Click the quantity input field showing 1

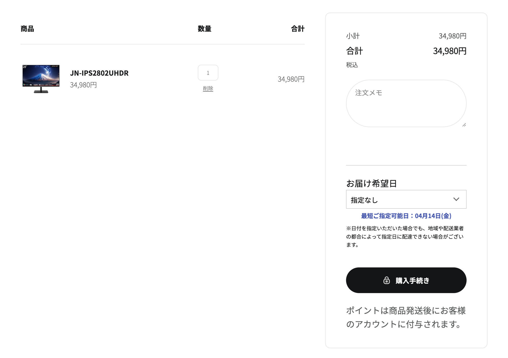208,73
